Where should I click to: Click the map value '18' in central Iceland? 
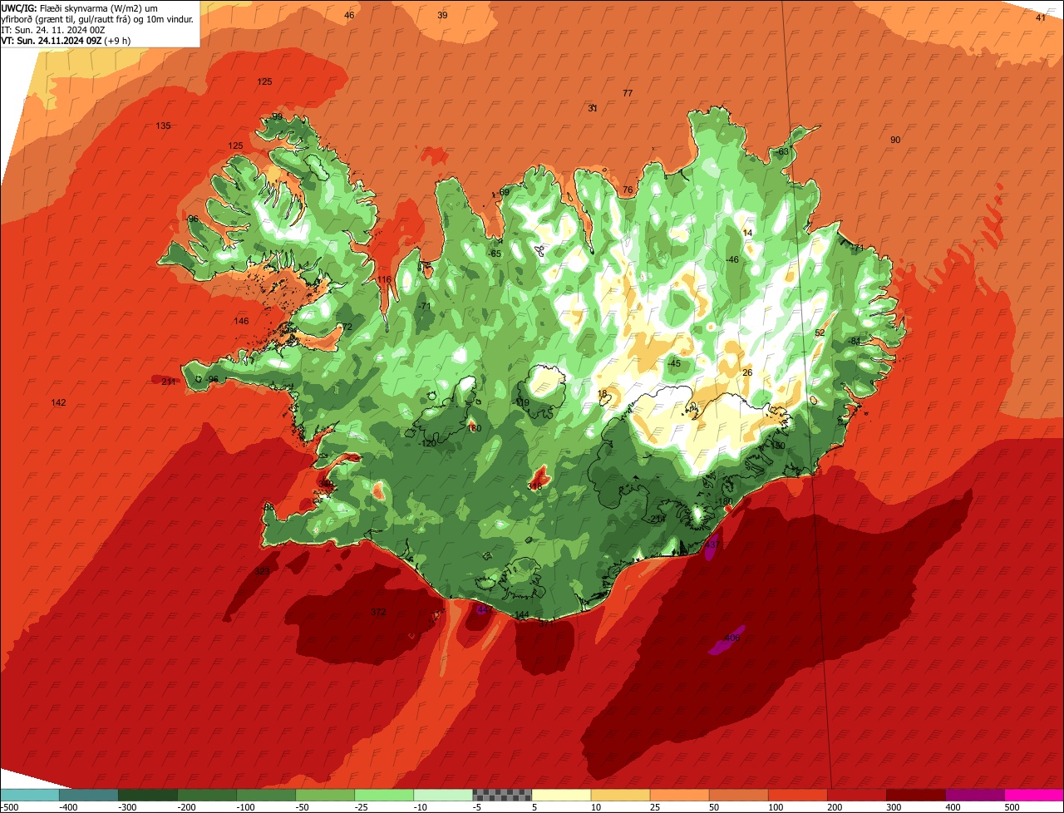click(x=603, y=393)
